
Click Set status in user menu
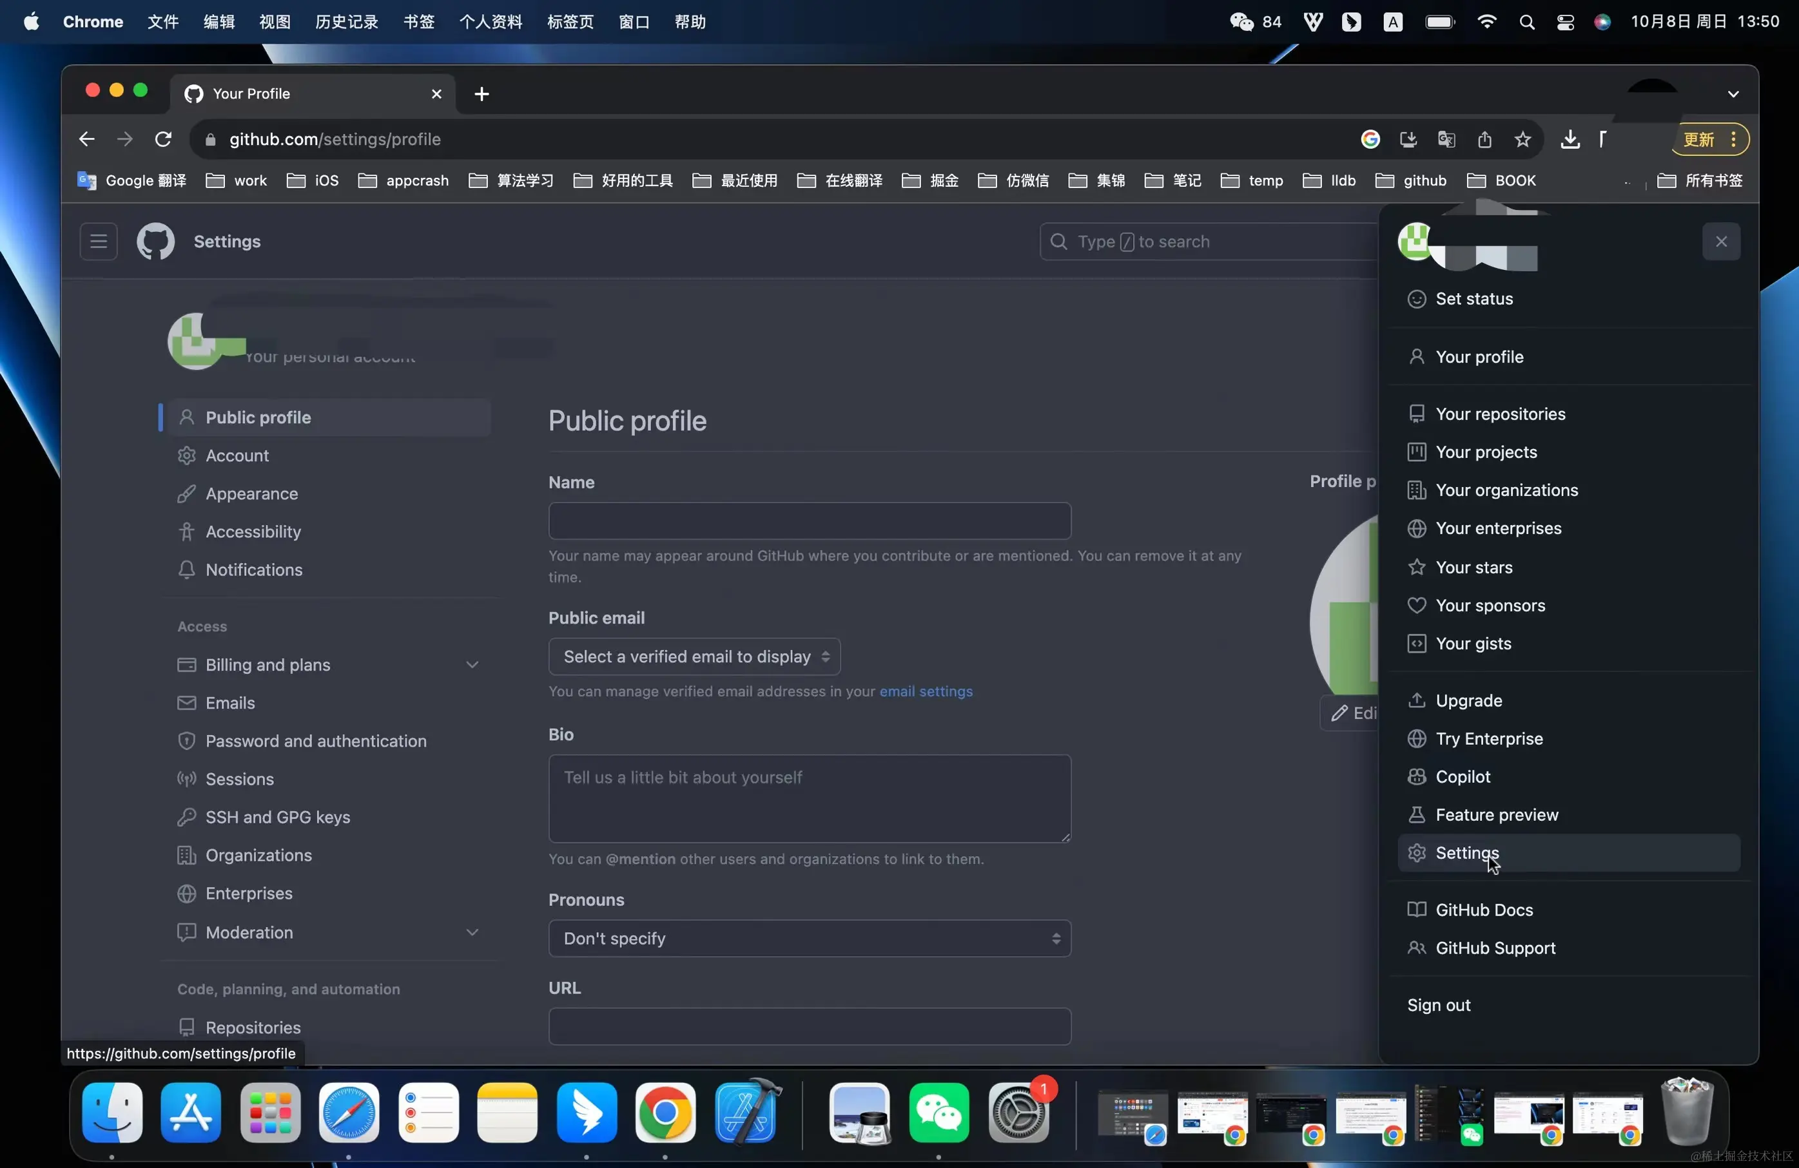(1474, 298)
